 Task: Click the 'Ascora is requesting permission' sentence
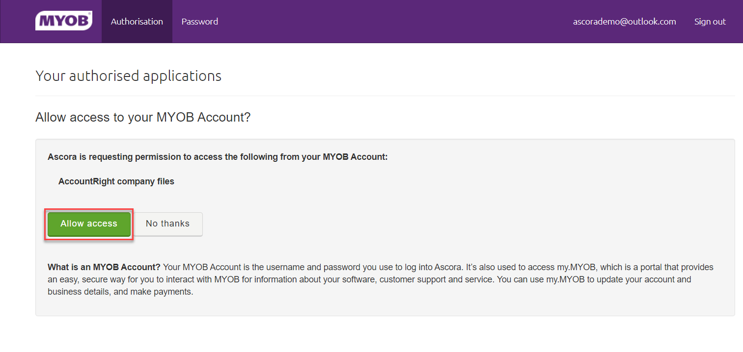tap(218, 157)
